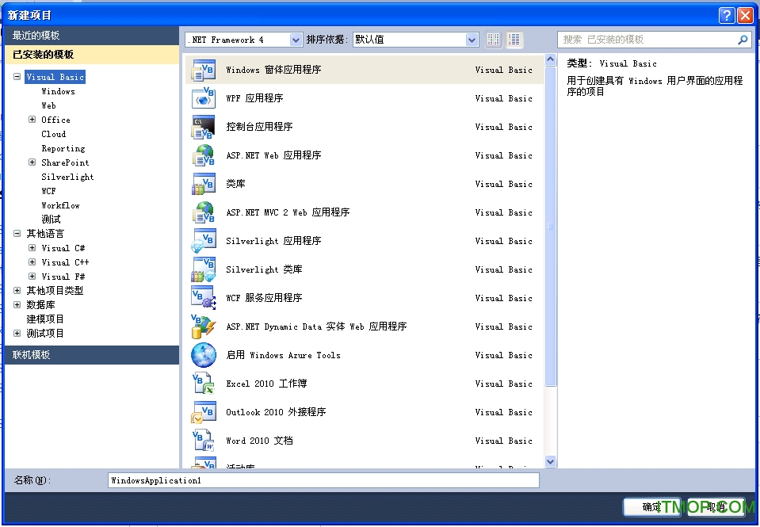Expand the 数据库 node
The width and height of the screenshot is (760, 527).
pos(17,304)
